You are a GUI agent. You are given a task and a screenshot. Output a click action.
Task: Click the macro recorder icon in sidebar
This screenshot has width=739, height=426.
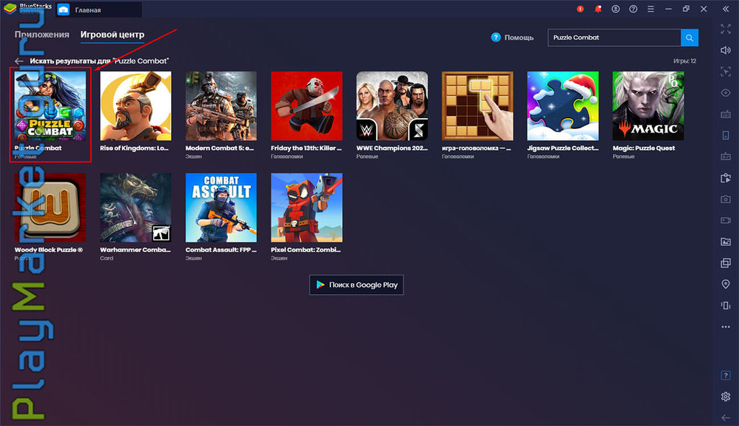point(726,156)
